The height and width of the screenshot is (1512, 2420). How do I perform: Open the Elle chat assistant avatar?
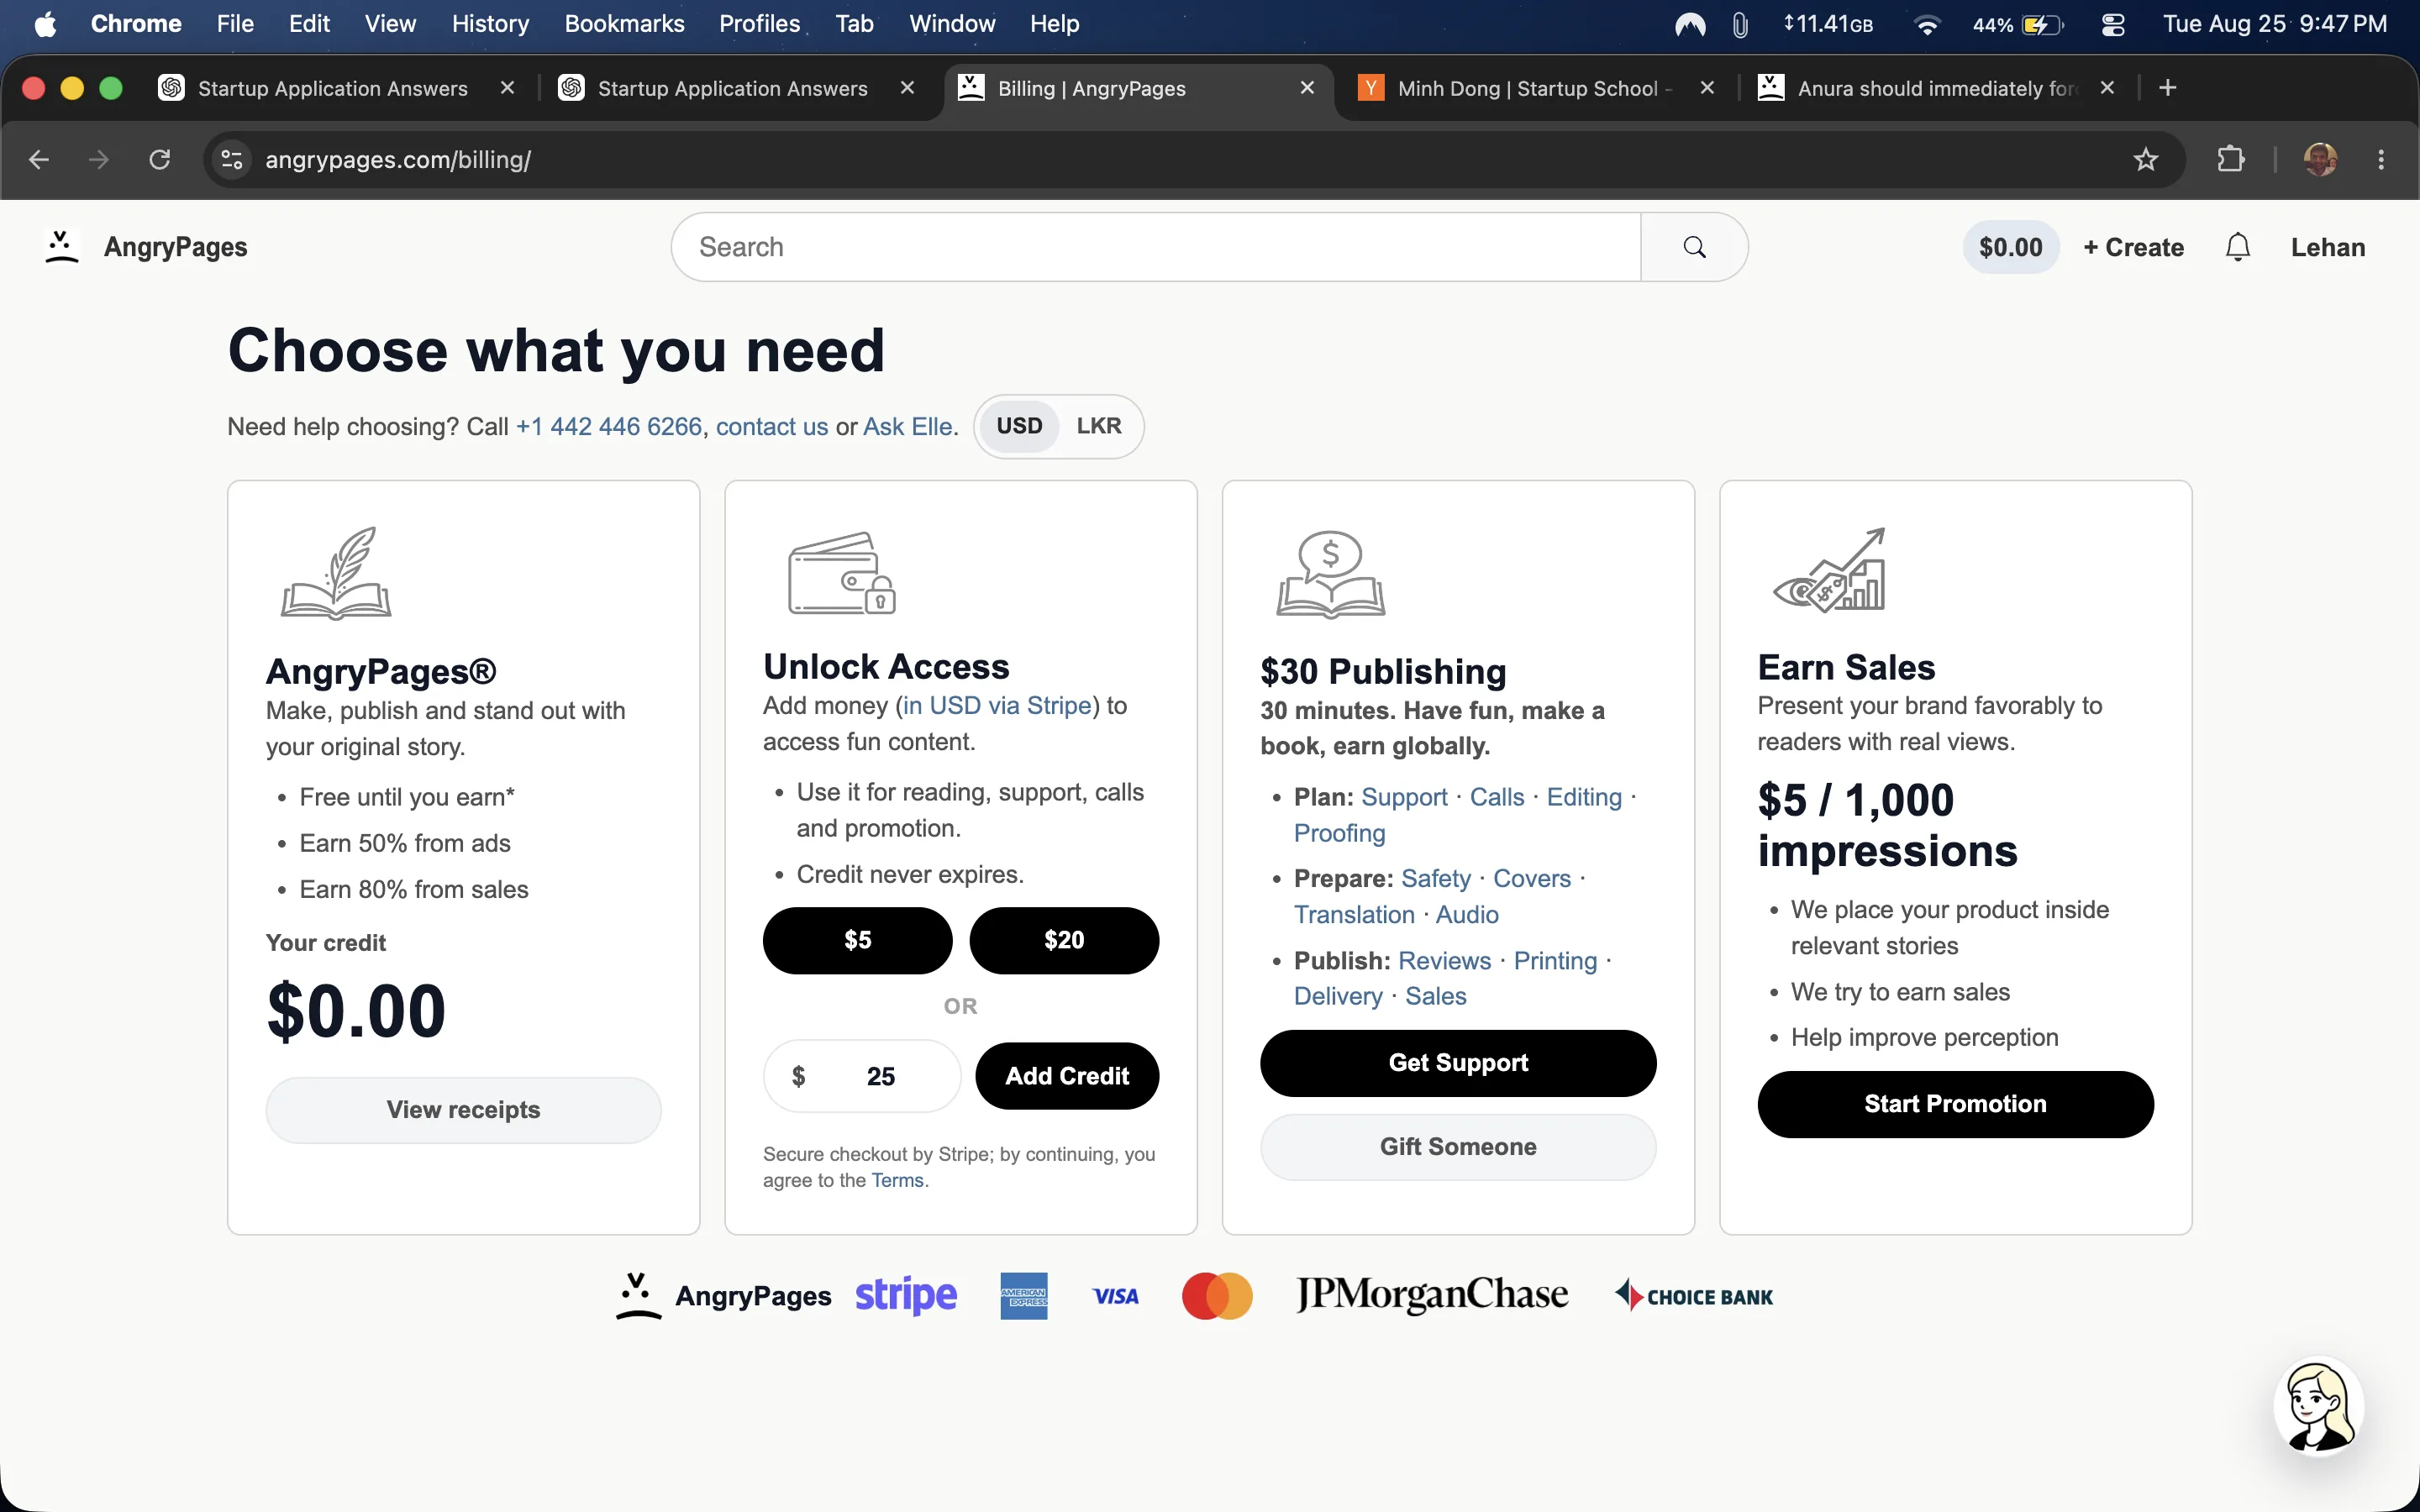pos(2319,1407)
